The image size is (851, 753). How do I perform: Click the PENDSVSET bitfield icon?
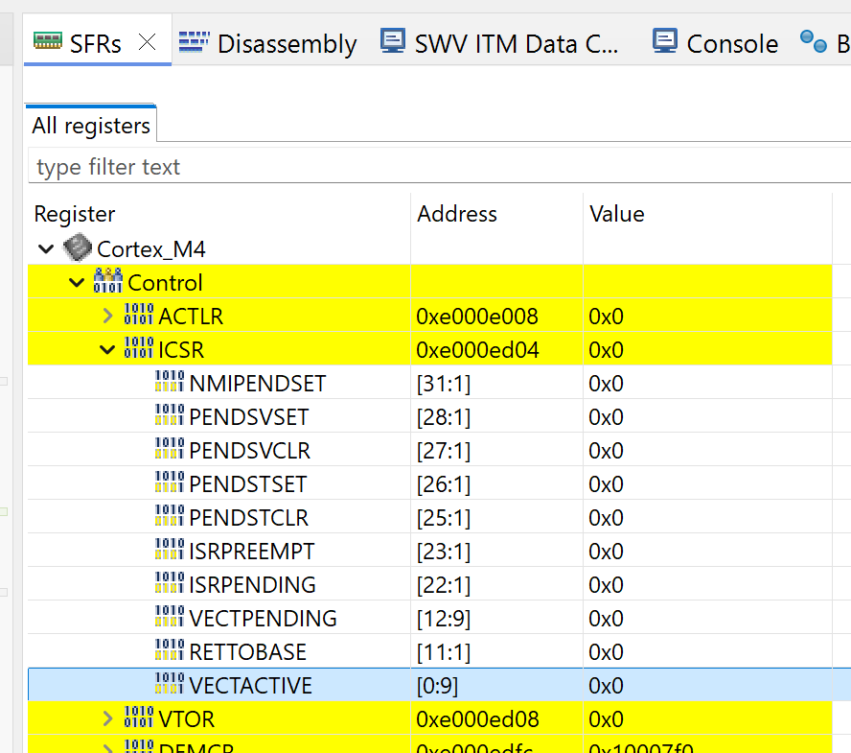(170, 415)
